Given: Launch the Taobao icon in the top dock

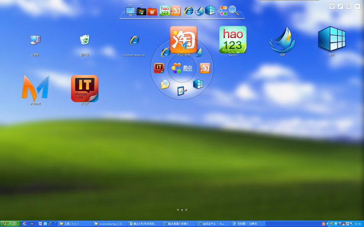Looking at the screenshot, I should coord(176,11).
